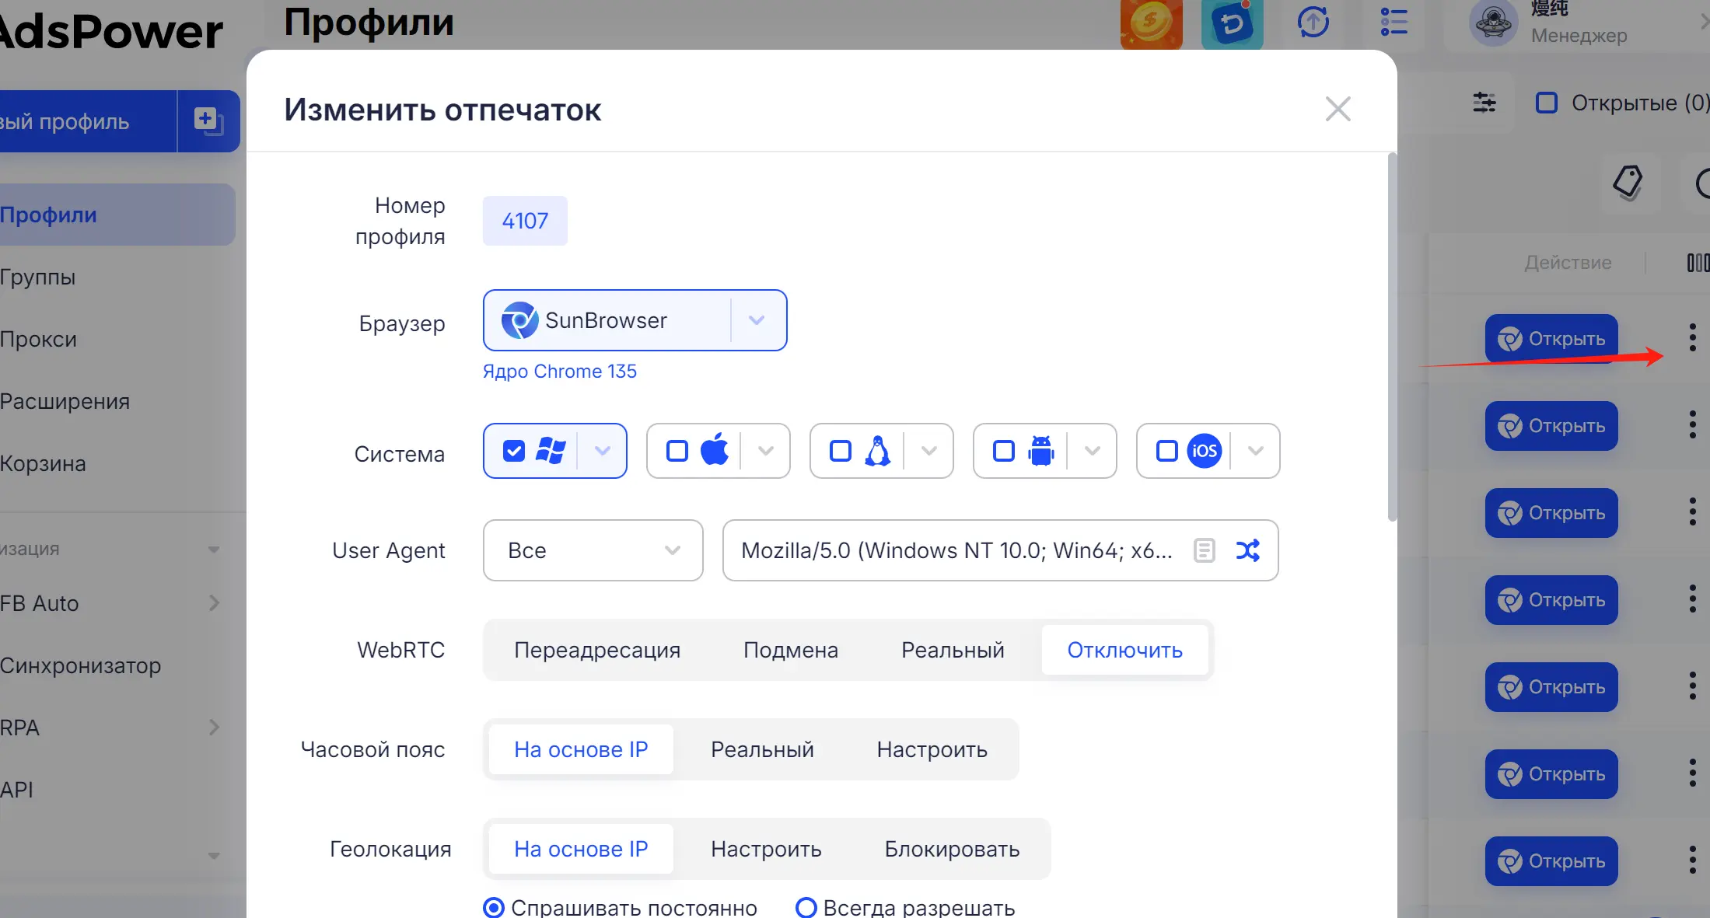Select WebRTC Реальный option
The width and height of the screenshot is (1710, 918).
click(953, 650)
